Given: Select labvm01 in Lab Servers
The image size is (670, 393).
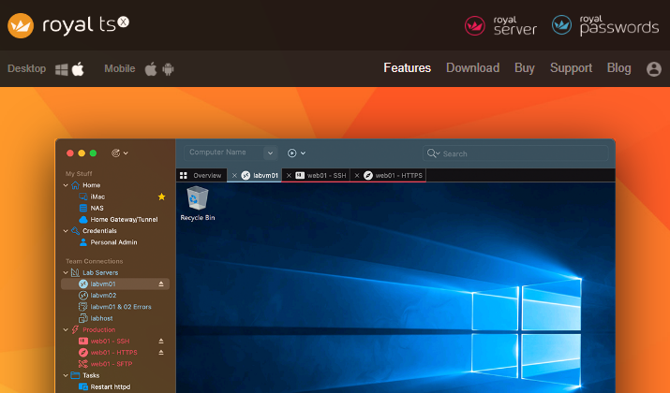Looking at the screenshot, I should click(115, 284).
